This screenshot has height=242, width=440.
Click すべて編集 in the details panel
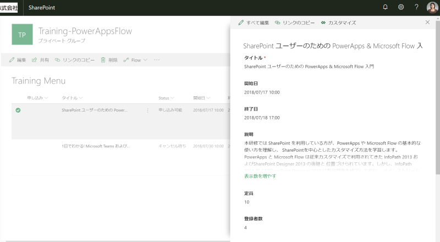(x=254, y=23)
